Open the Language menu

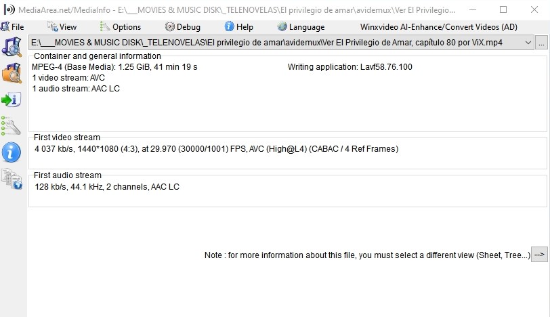pos(301,27)
